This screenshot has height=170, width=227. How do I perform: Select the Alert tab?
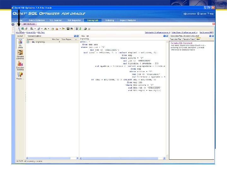coord(198,39)
